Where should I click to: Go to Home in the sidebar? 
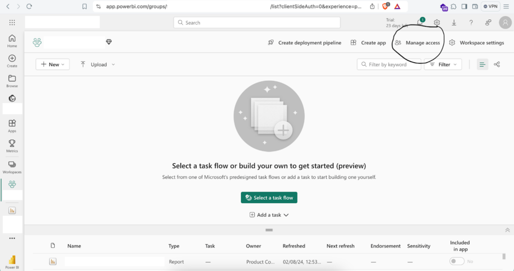[x=12, y=41]
